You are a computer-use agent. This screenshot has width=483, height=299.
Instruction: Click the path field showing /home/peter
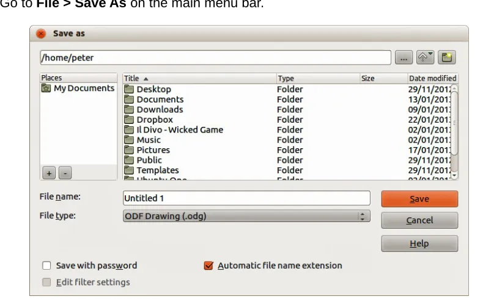(215, 57)
